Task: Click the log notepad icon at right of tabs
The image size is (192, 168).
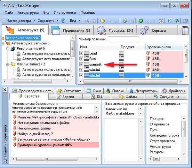Action: (186, 31)
